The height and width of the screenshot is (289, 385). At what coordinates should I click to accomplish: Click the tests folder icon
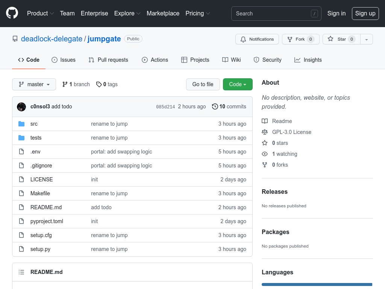pyautogui.click(x=21, y=138)
